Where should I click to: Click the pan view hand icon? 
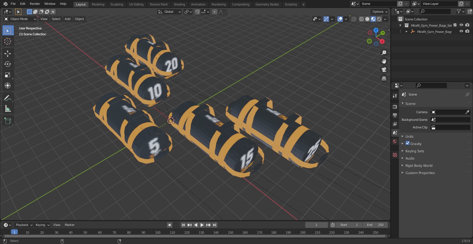[x=384, y=61]
